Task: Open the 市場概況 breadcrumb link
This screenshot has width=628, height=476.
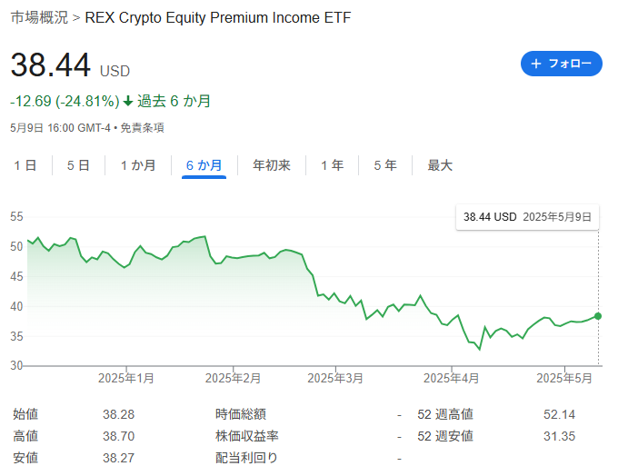Action: (x=39, y=17)
